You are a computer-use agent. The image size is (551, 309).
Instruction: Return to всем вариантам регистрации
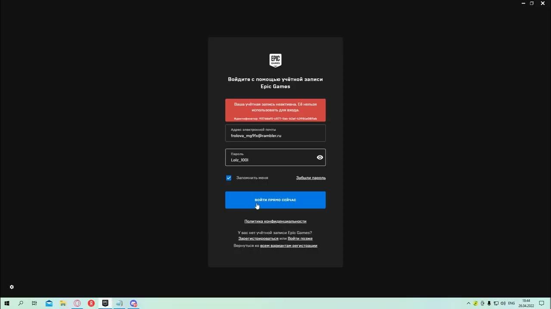coord(289,246)
